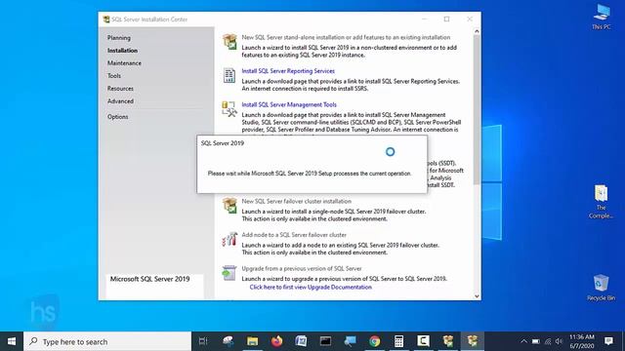Viewport: 625px width, 351px height.
Task: Open the Resources section
Action: tap(120, 89)
